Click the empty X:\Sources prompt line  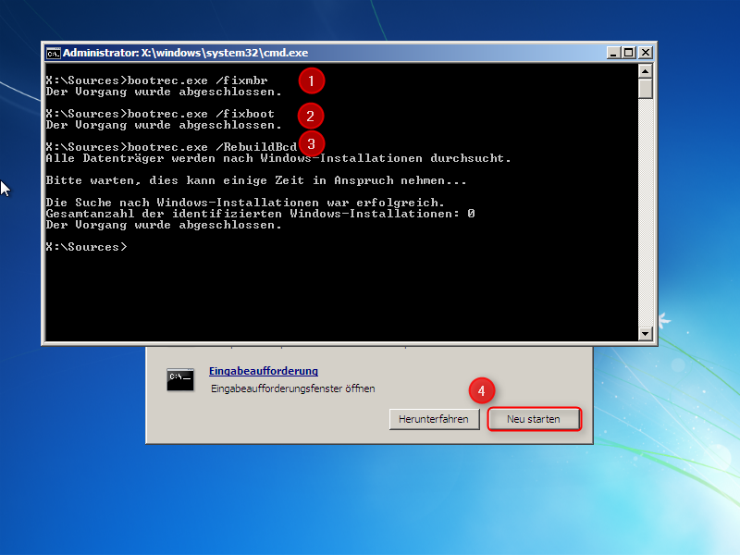click(88, 246)
